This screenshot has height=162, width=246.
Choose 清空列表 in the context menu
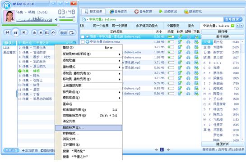88,121
